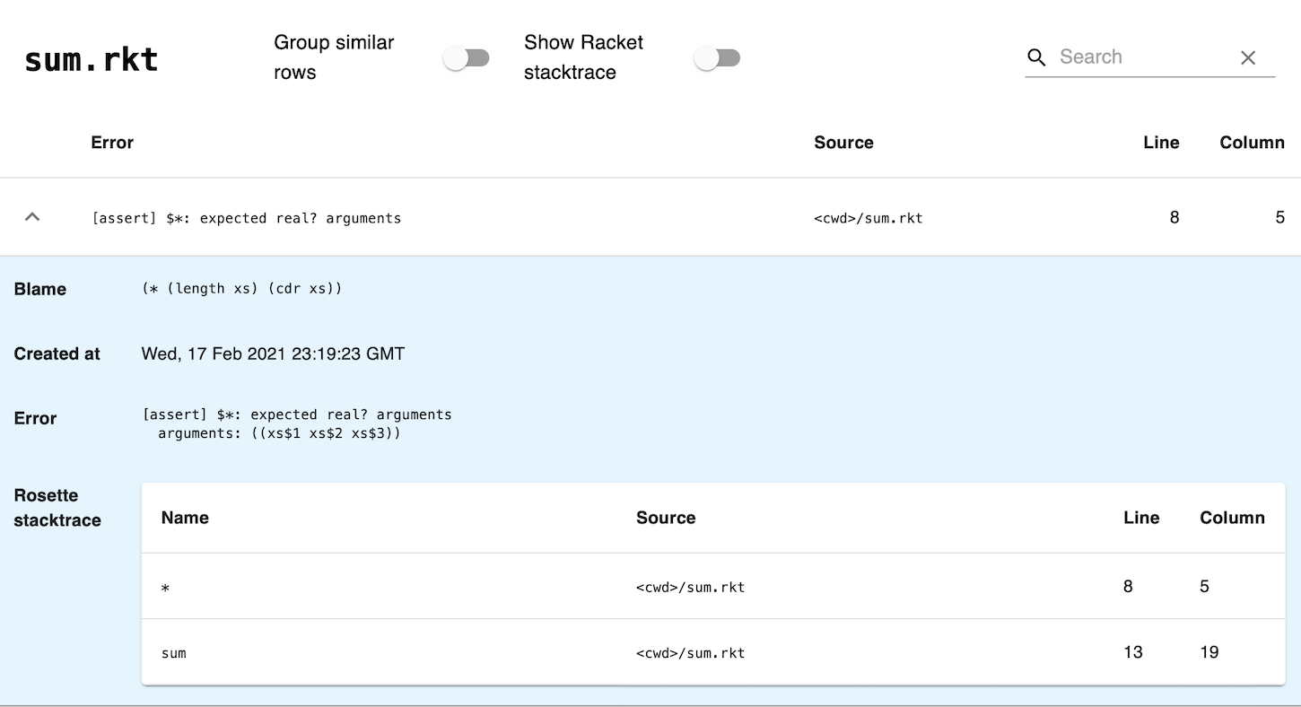
Task: Enable Show Racket stacktrace switch
Action: pyautogui.click(x=717, y=58)
